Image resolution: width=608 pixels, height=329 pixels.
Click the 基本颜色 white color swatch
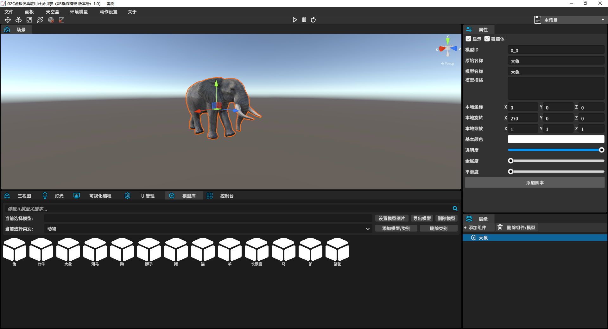click(556, 139)
